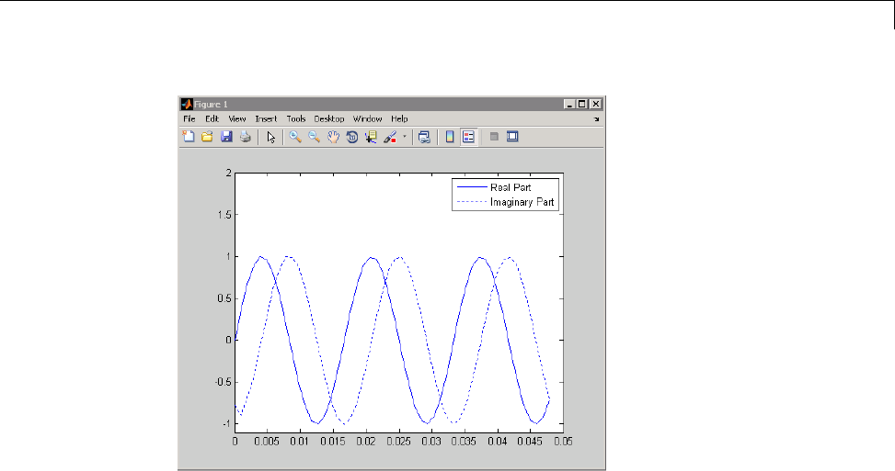Image resolution: width=895 pixels, height=471 pixels.
Task: Expand the Brush tool color dropdown arrow
Action: tap(403, 138)
